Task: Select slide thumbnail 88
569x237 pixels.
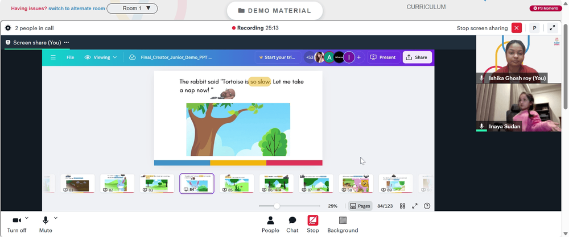Action: click(356, 184)
